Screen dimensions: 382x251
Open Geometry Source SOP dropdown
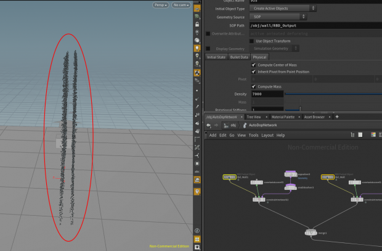tap(278, 17)
